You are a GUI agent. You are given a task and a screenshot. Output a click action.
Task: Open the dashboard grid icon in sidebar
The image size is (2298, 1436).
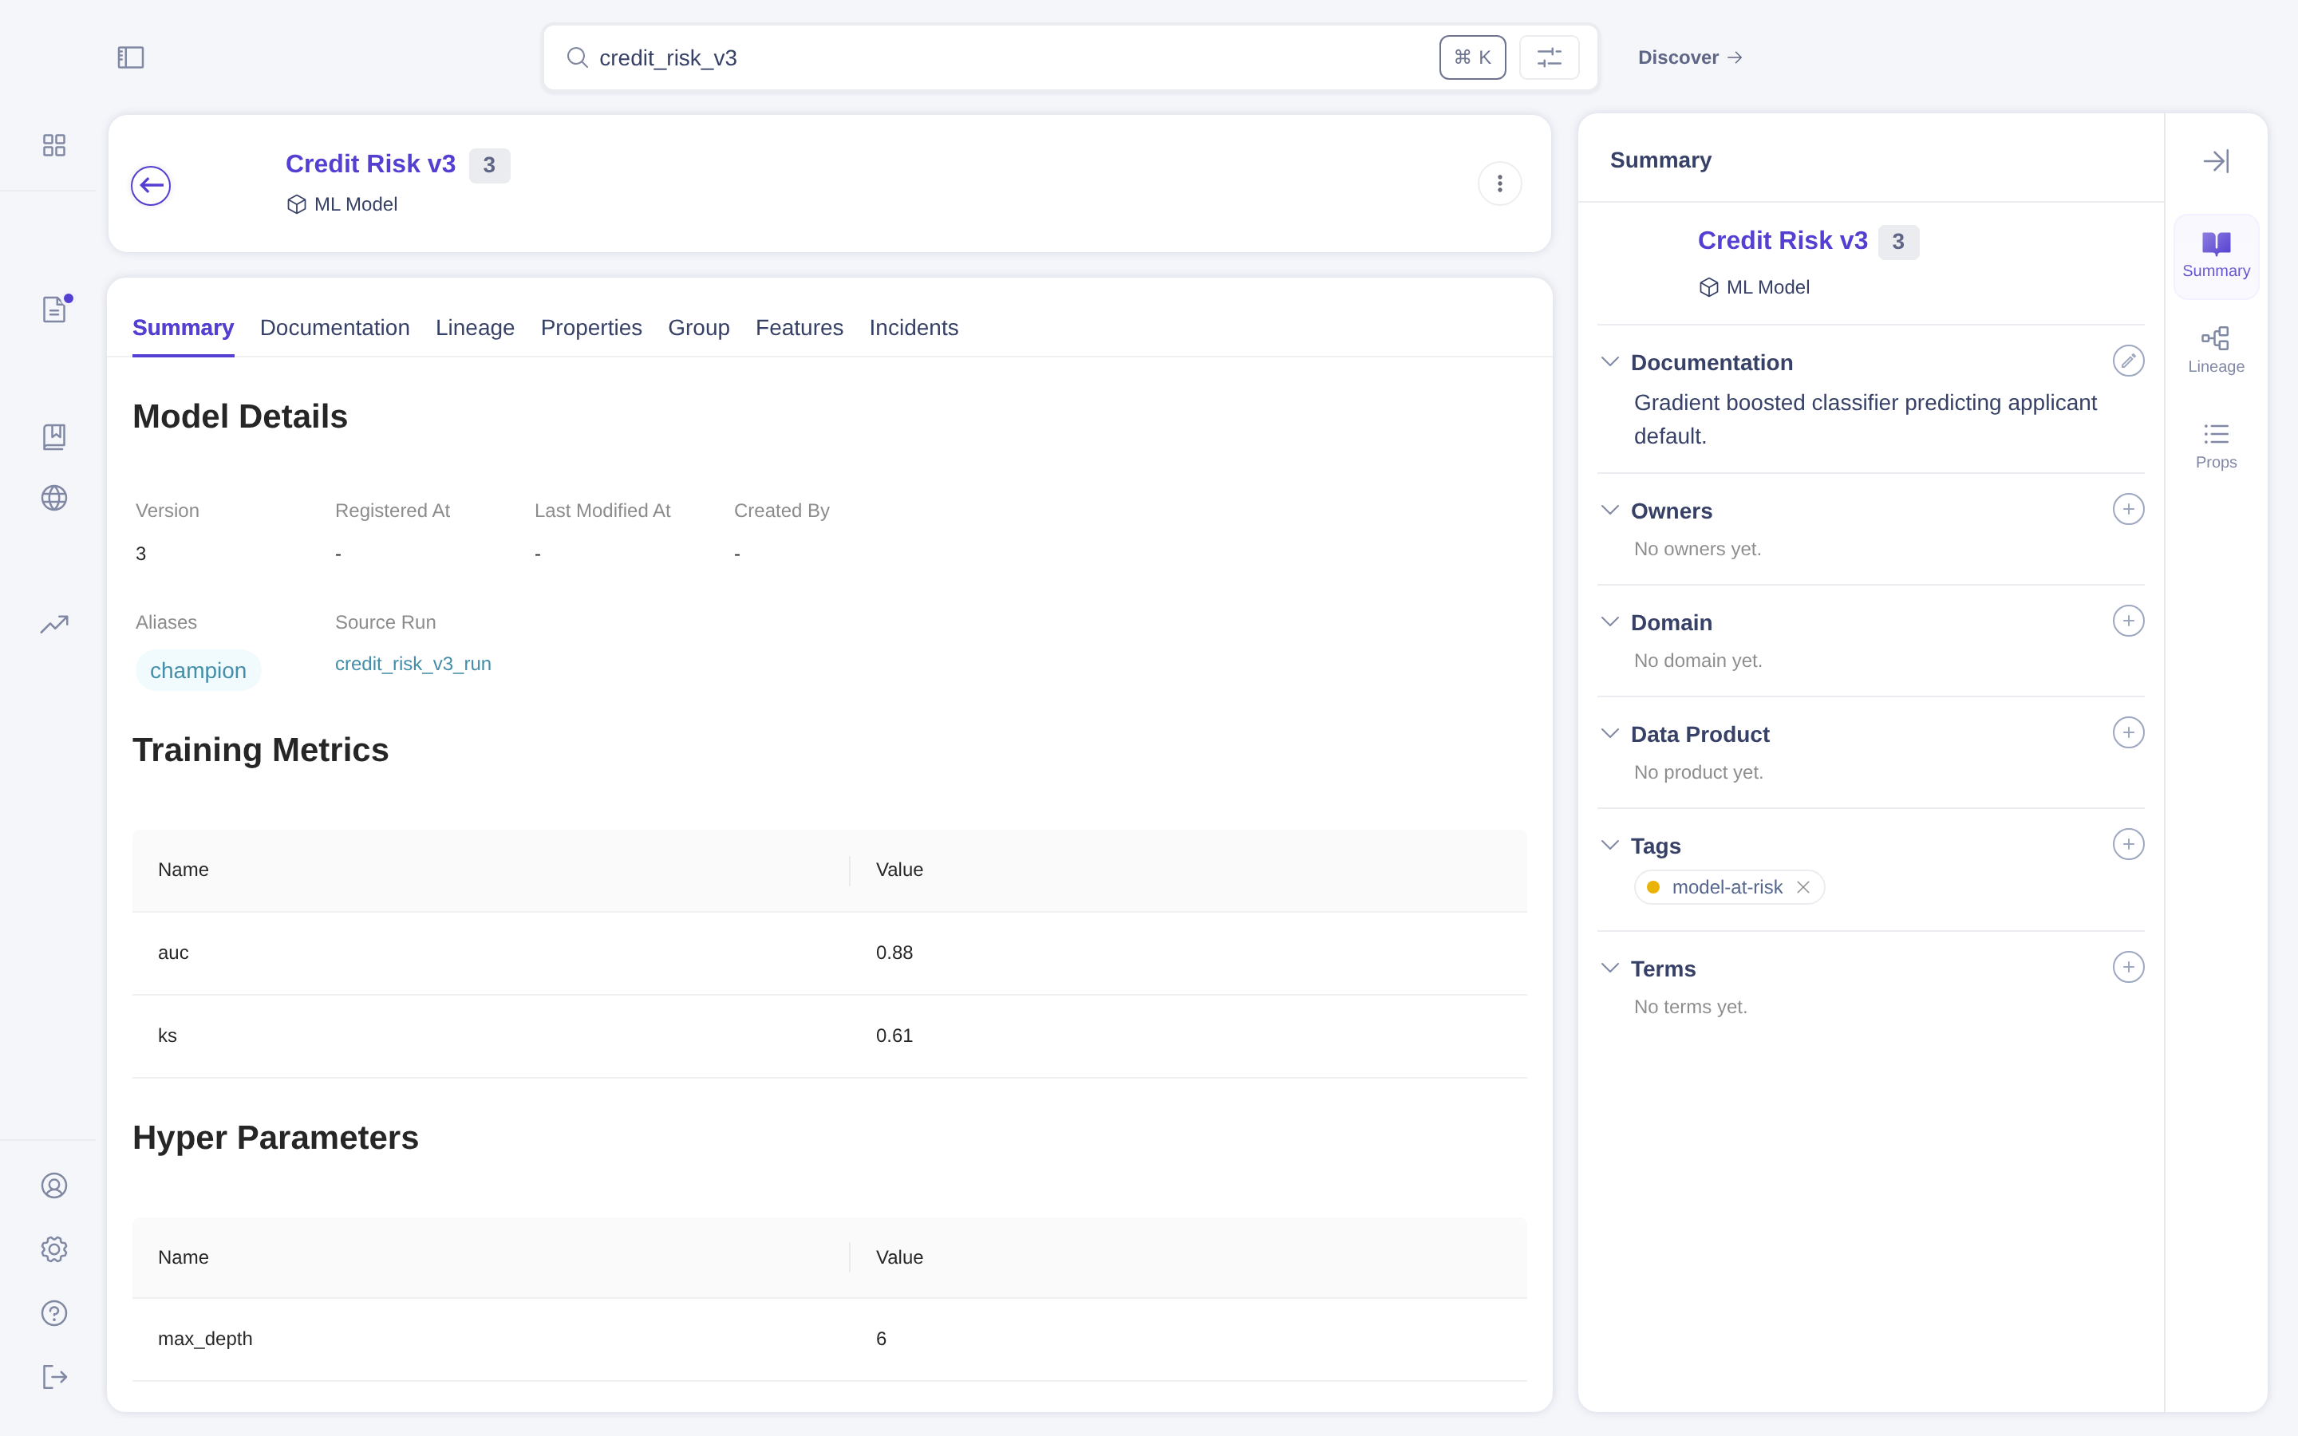[54, 145]
